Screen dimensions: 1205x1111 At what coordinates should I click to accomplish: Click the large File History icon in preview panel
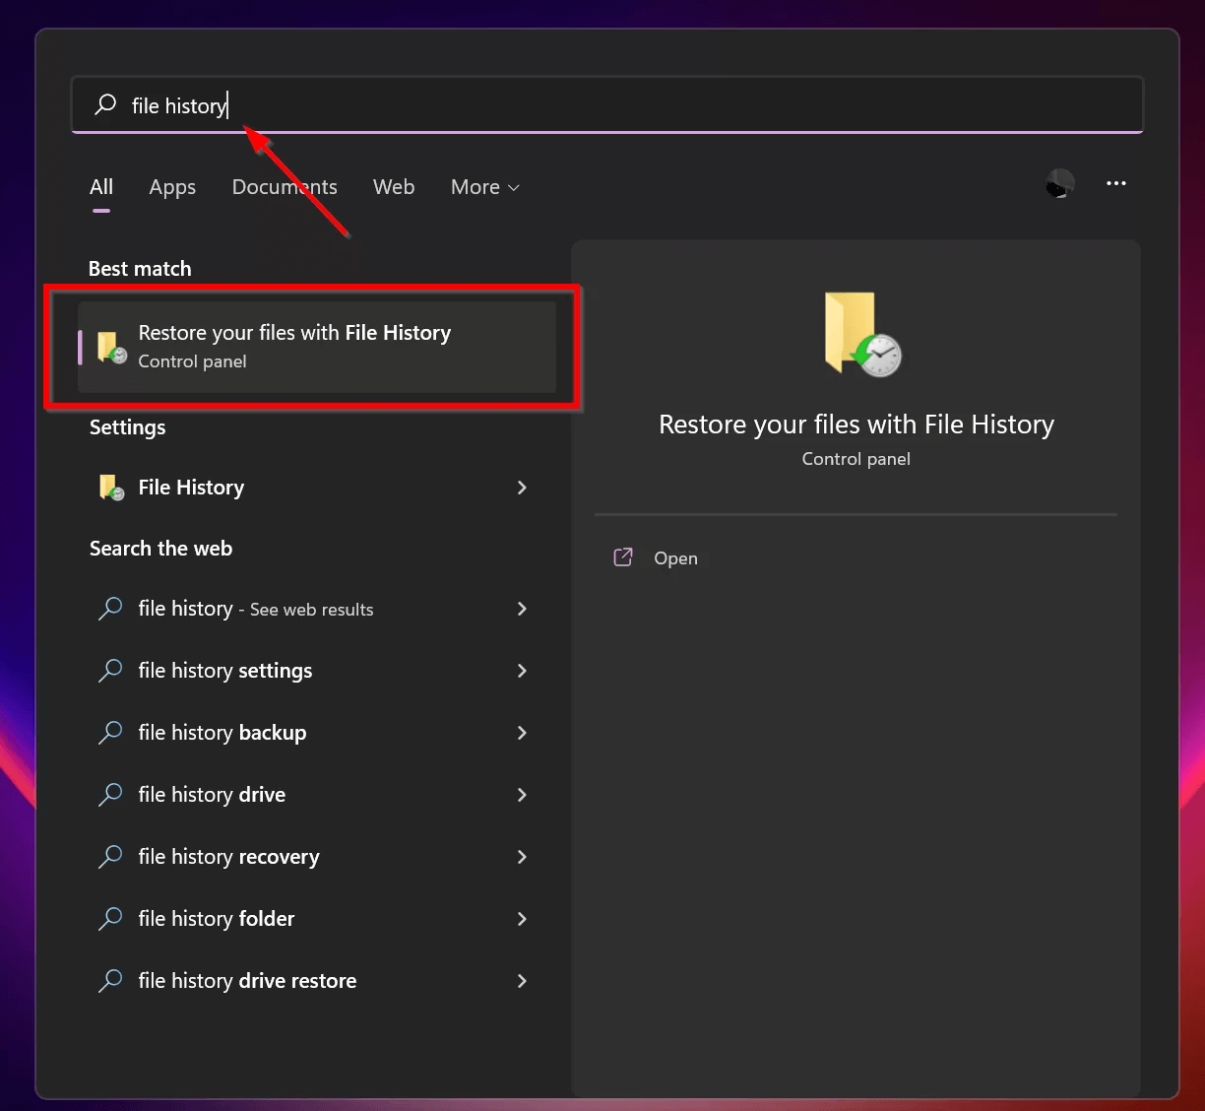tap(856, 335)
